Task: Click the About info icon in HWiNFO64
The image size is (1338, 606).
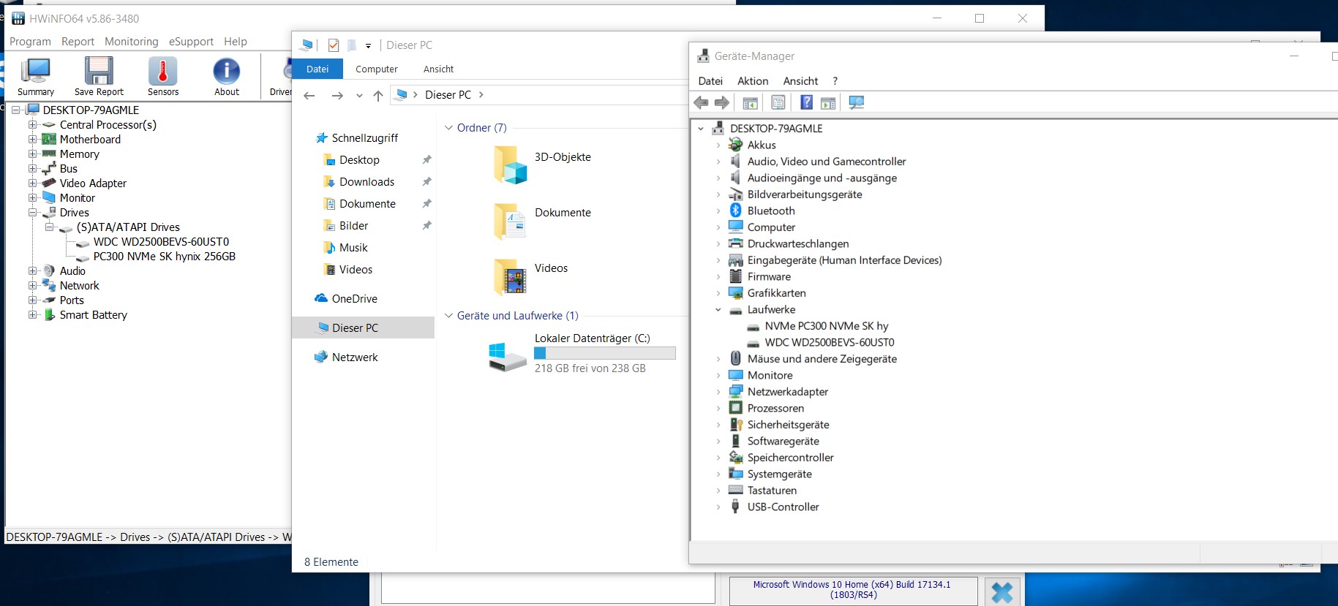Action: [227, 76]
